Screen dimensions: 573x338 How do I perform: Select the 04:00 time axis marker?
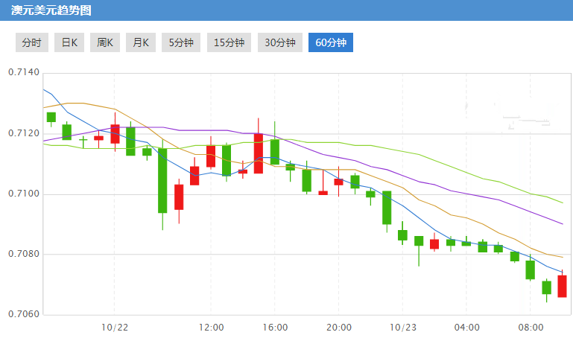pos(466,327)
